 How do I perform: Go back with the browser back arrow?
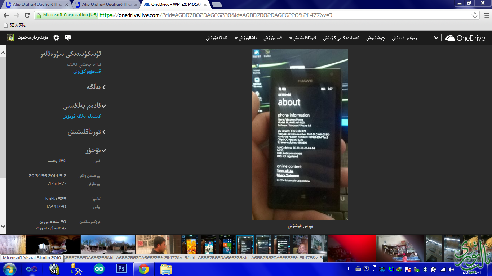point(6,15)
